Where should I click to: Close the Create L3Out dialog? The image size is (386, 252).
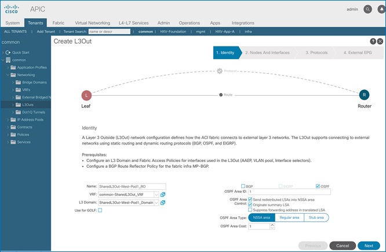coord(380,41)
